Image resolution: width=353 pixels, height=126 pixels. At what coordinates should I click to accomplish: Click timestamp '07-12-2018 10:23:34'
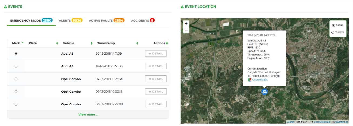coord(109,79)
